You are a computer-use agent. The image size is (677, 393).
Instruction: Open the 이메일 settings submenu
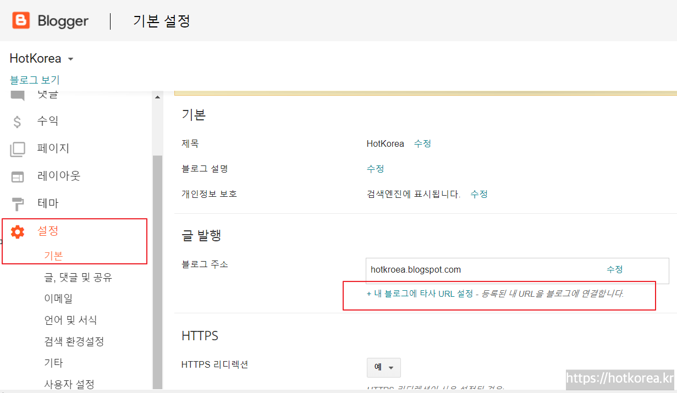(58, 298)
